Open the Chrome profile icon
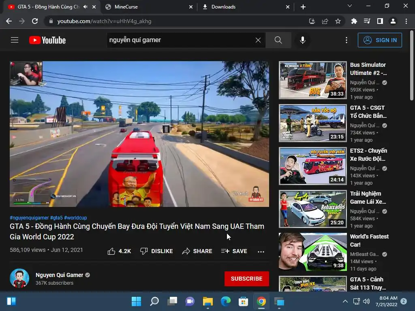415x311 pixels. (x=393, y=21)
